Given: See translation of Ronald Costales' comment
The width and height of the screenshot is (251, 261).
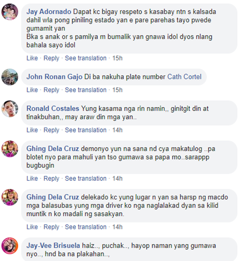Looking at the screenshot, I should pos(86,130).
